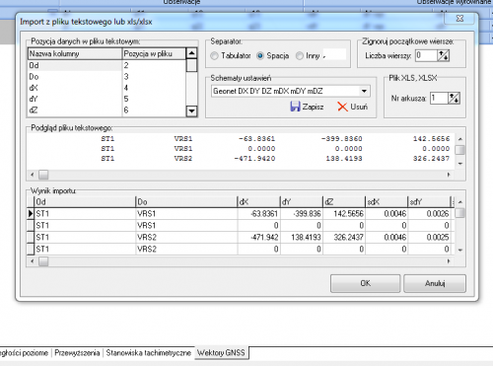The image size is (493, 366).
Task: Switch to the Stanowiska tachimetryczne tab
Action: 149,353
